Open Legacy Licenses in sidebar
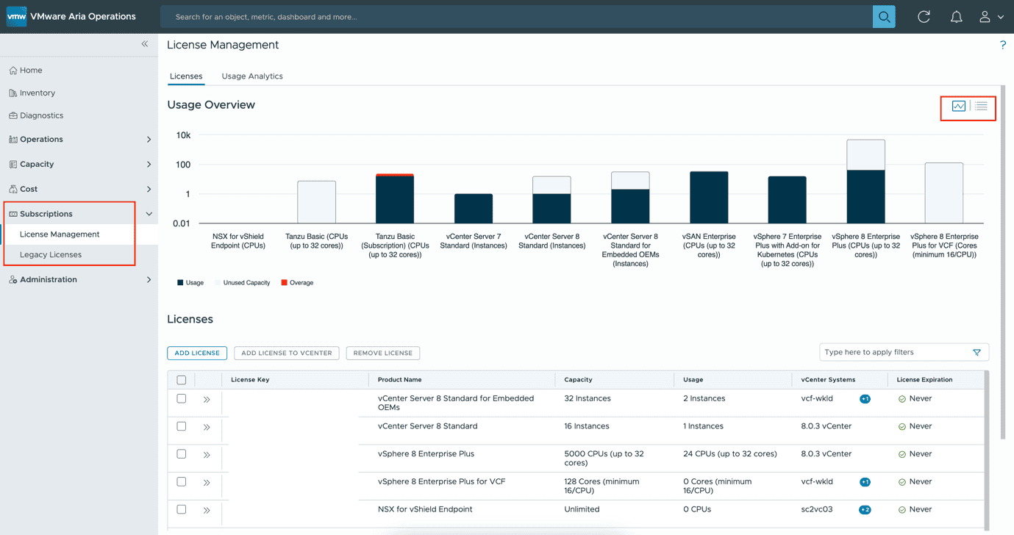Viewport: 1014px width, 535px height. tap(51, 255)
